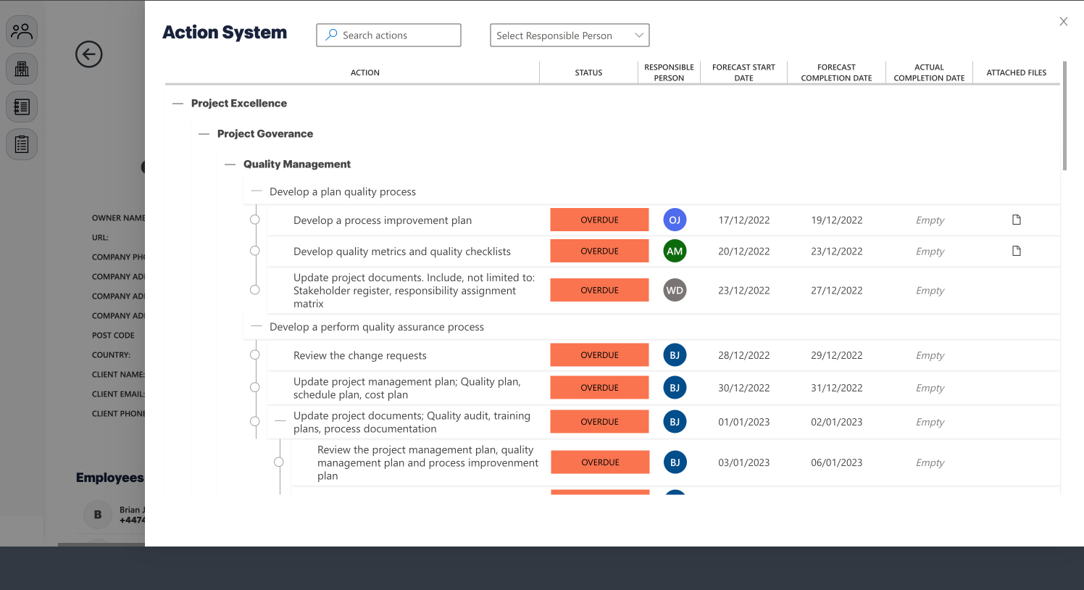Click the FORECAST START DATE column header
The height and width of the screenshot is (590, 1084).
tap(743, 72)
